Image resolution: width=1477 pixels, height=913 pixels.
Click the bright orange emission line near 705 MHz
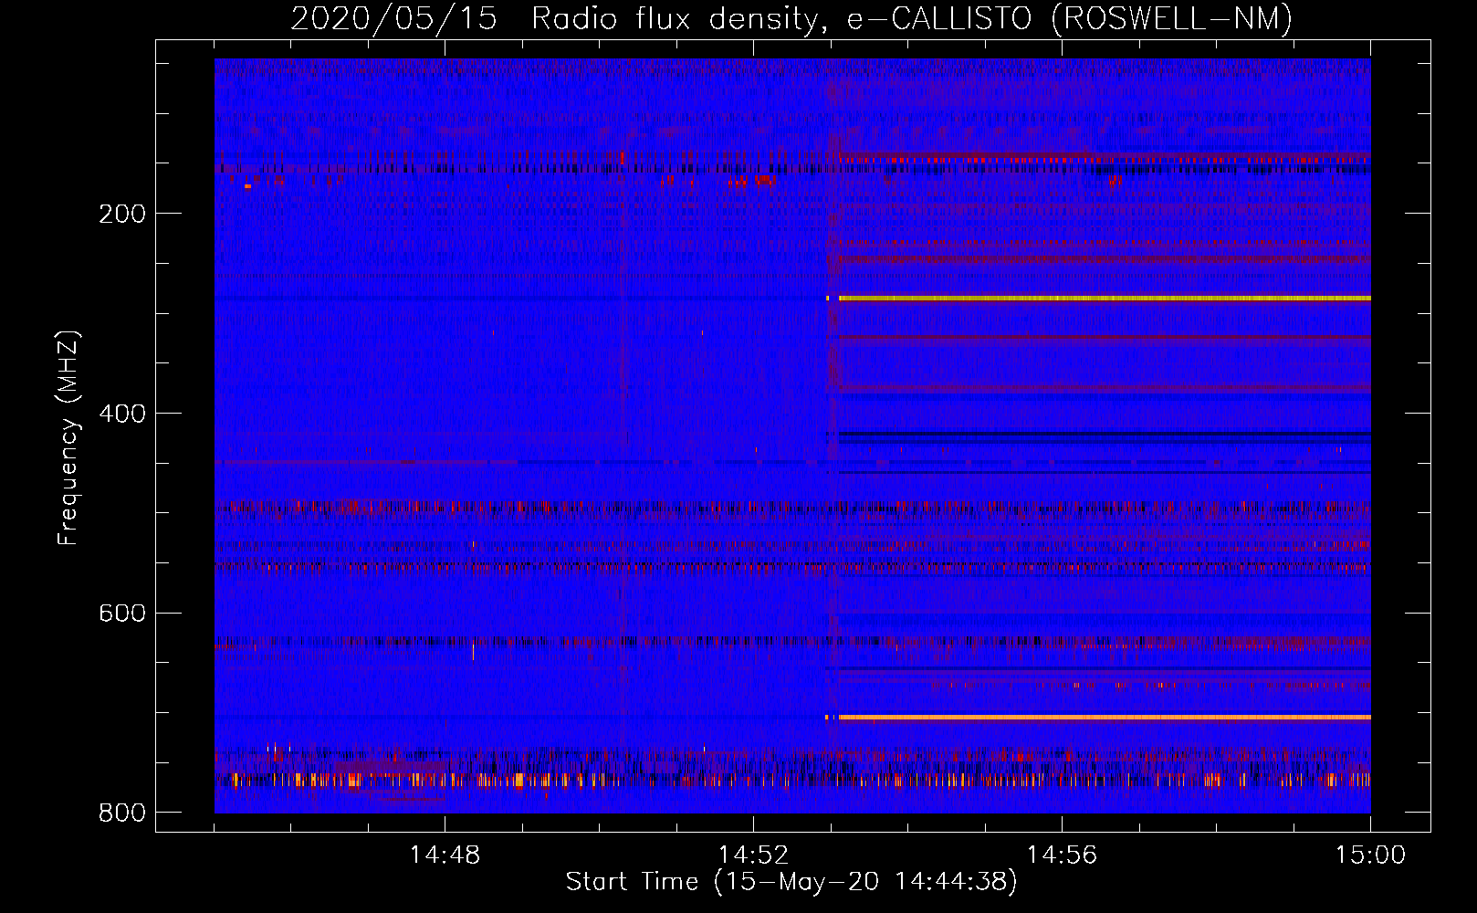pos(1105,718)
